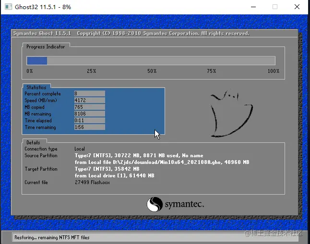The height and width of the screenshot is (244, 310).
Task: Close the Ghost32 window
Action: pyautogui.click(x=297, y=7)
